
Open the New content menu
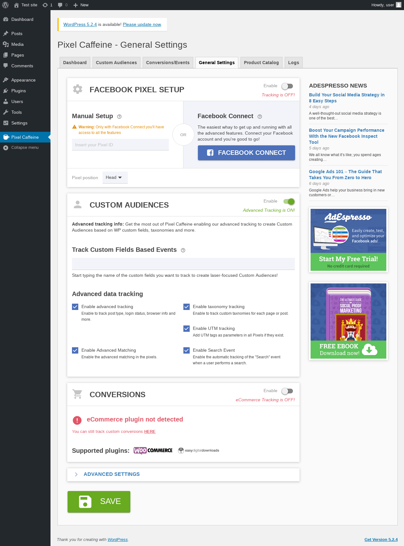point(81,5)
